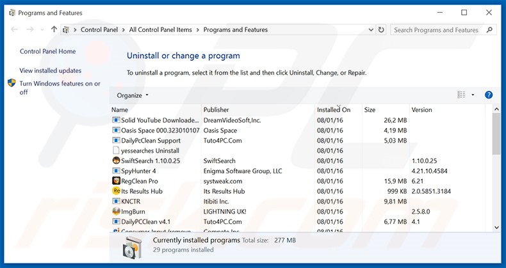
Task: Navigate to All Control Panel Items breadcrumb
Action: 161,29
